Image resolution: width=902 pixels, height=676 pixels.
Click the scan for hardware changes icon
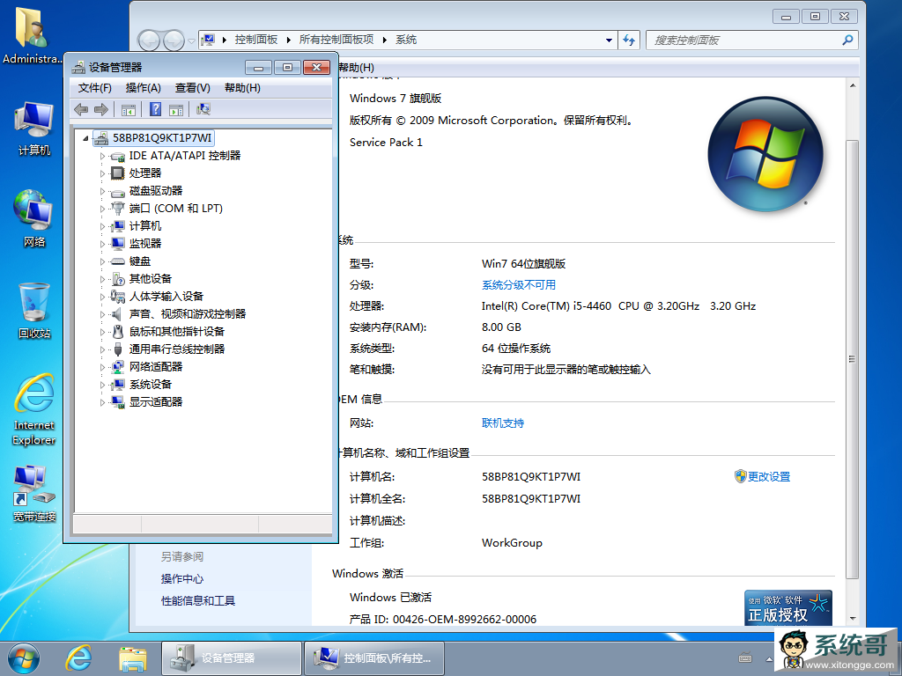203,109
